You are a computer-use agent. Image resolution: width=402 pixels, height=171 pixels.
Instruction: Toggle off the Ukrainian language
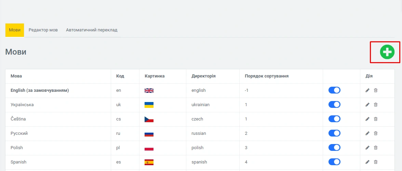334,105
